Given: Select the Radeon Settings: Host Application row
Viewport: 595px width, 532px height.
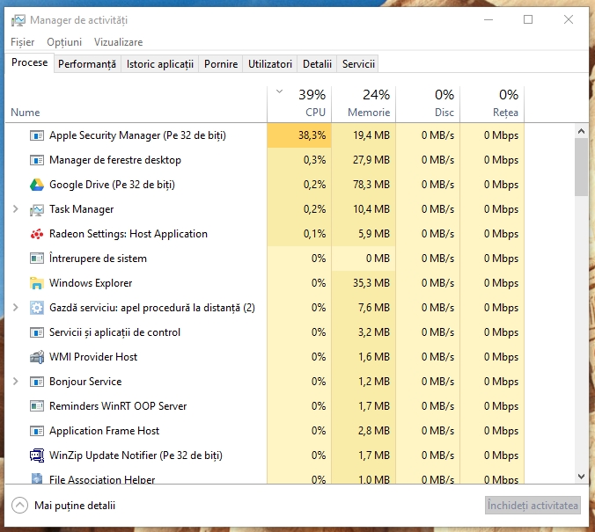Looking at the screenshot, I should point(265,234).
